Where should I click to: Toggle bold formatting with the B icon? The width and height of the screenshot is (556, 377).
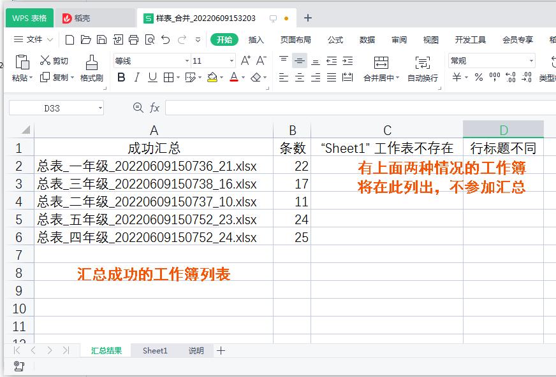click(x=121, y=77)
